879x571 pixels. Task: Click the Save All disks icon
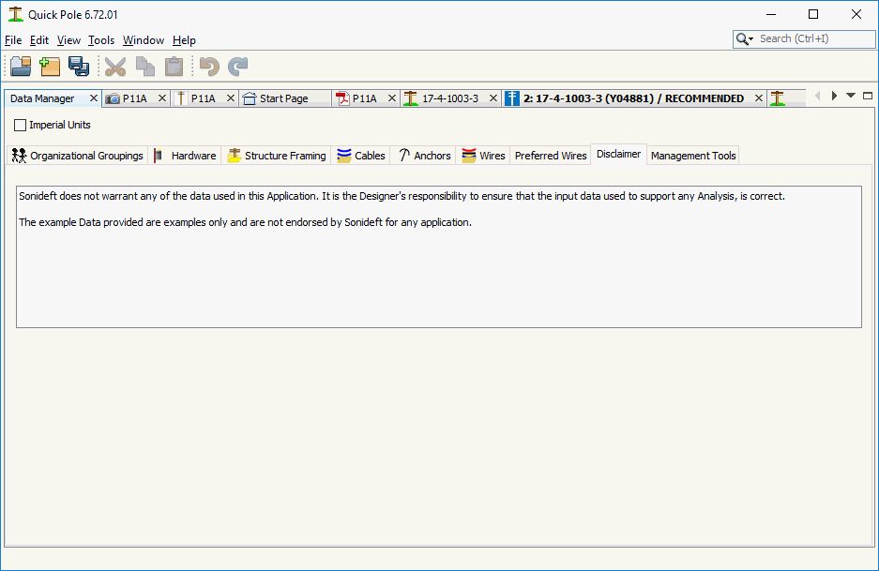point(79,67)
